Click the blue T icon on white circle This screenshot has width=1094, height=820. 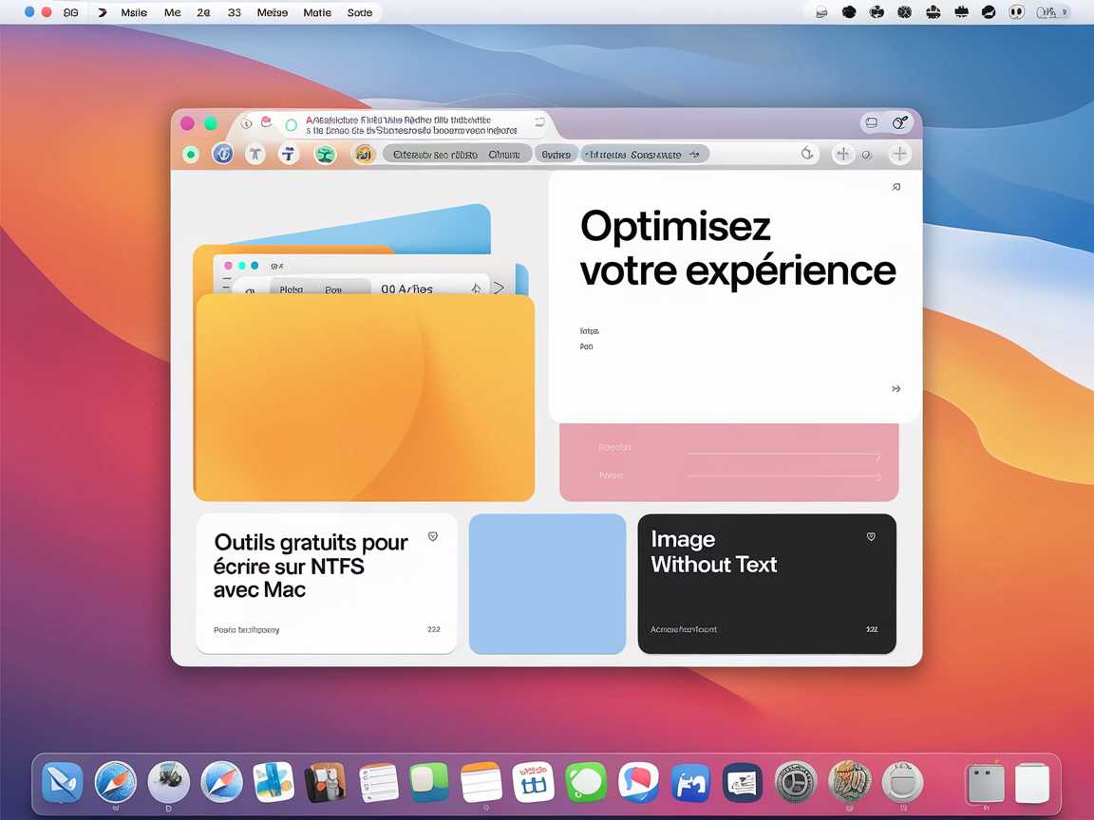click(x=289, y=154)
